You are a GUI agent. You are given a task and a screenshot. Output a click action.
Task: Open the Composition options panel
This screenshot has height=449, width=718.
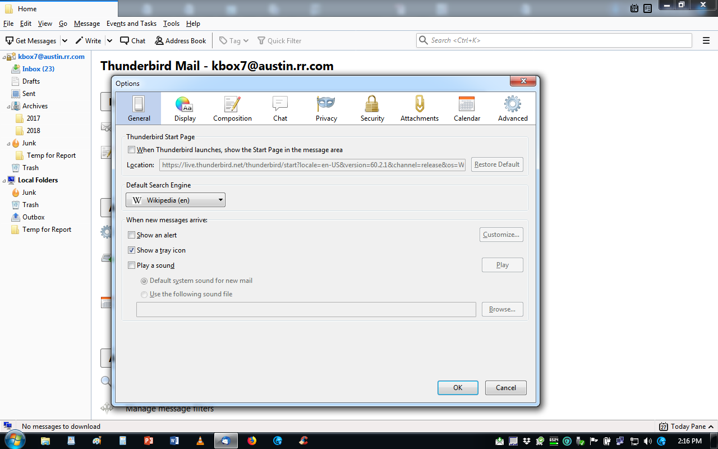tap(232, 108)
